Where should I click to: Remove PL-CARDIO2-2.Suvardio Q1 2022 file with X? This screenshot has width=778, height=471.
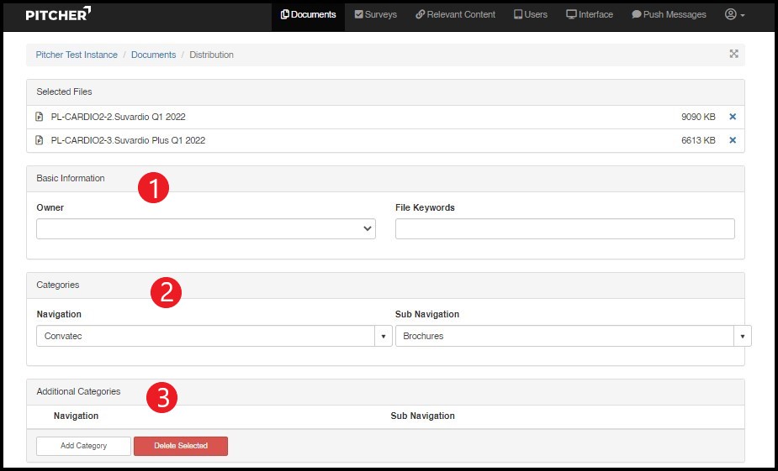click(x=733, y=118)
